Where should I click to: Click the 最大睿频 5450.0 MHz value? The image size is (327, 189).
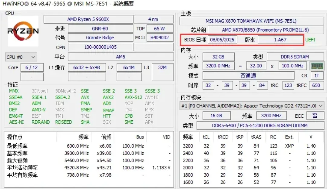pyautogui.click(x=77, y=161)
